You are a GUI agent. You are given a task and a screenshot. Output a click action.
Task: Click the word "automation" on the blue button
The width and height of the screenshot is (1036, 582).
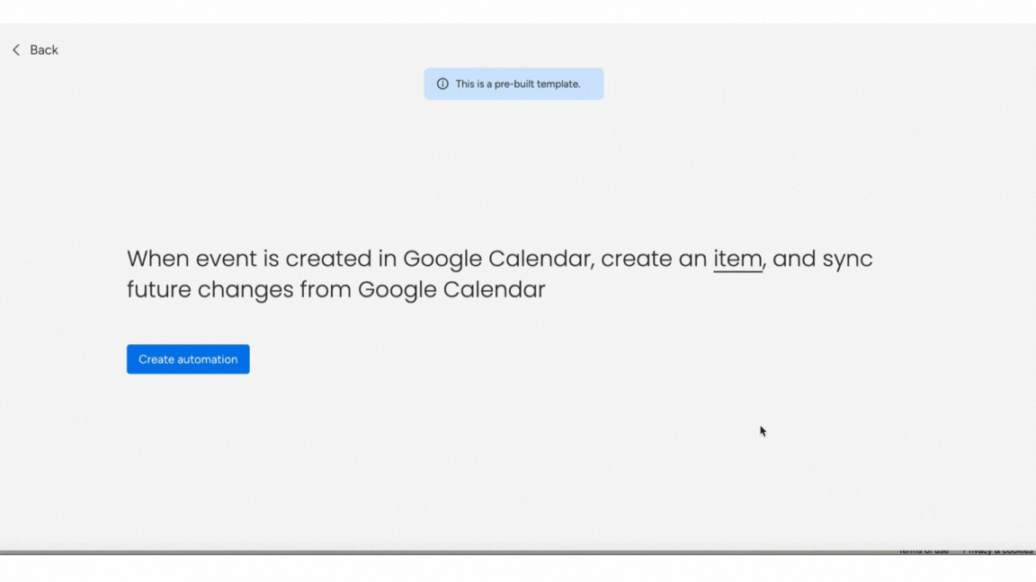[x=207, y=359]
